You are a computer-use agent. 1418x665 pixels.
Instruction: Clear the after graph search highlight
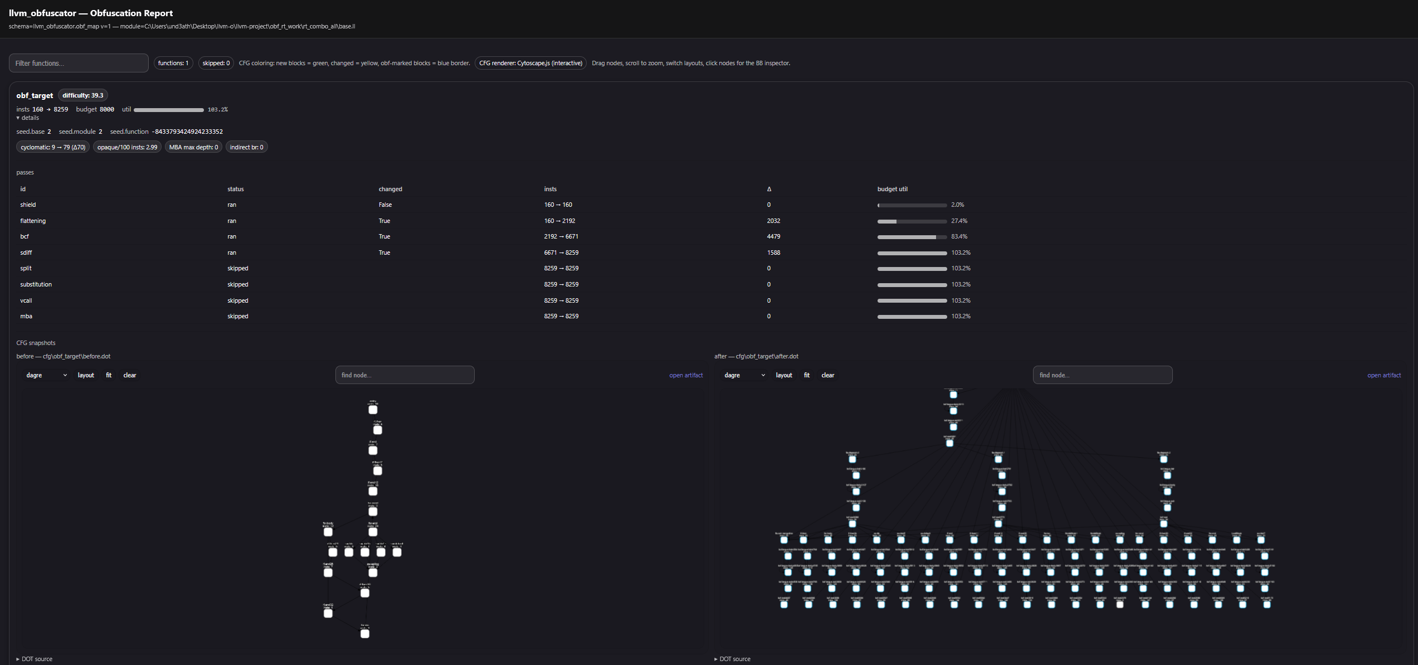click(x=828, y=375)
